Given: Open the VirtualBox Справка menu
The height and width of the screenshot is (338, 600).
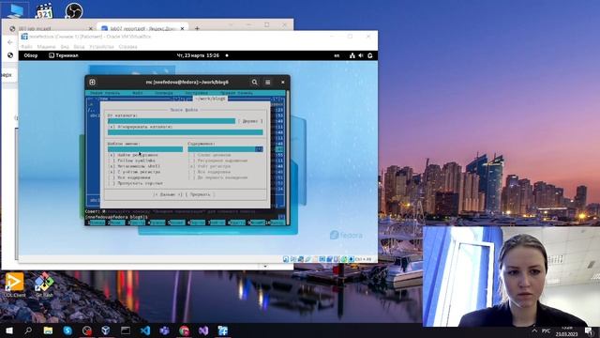Looking at the screenshot, I should point(127,47).
